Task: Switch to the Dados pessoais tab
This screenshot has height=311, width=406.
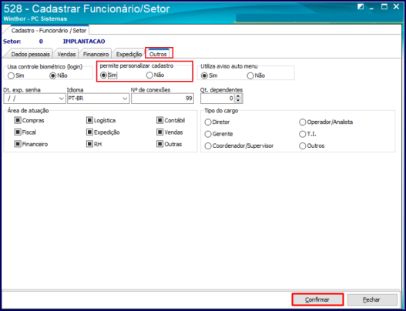Action: coord(30,54)
